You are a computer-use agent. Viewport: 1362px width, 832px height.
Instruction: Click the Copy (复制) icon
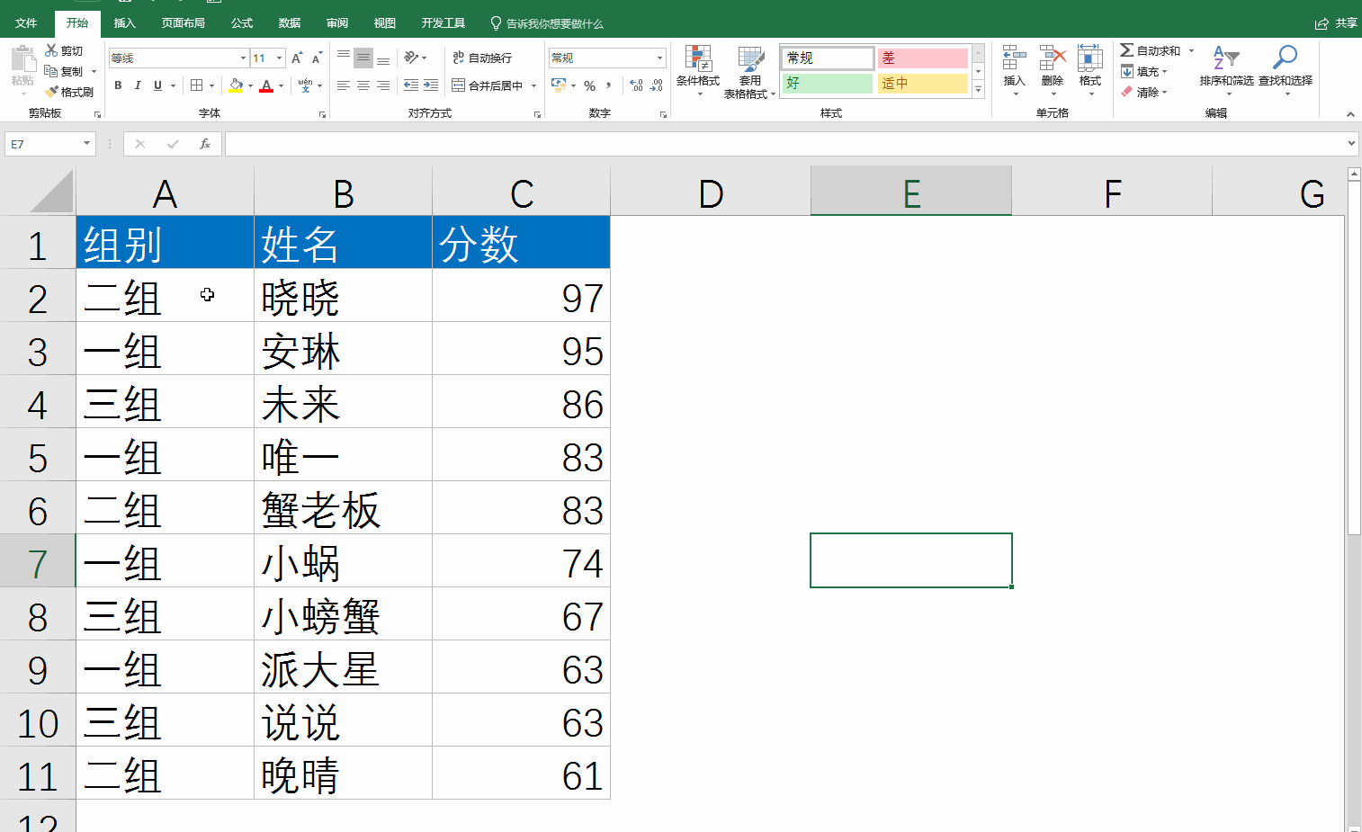pyautogui.click(x=51, y=71)
